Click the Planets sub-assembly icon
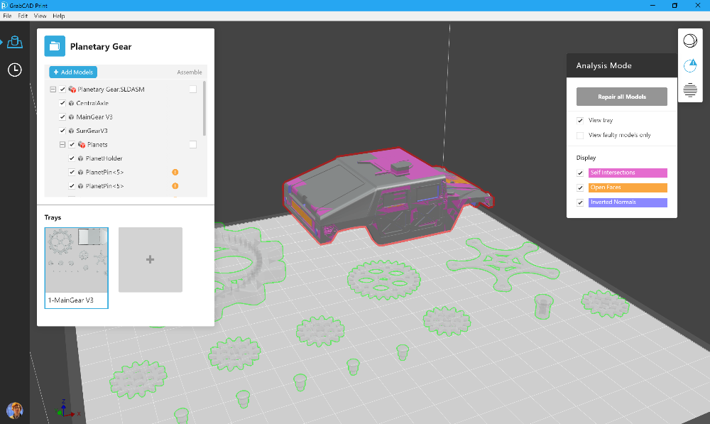 (82, 144)
